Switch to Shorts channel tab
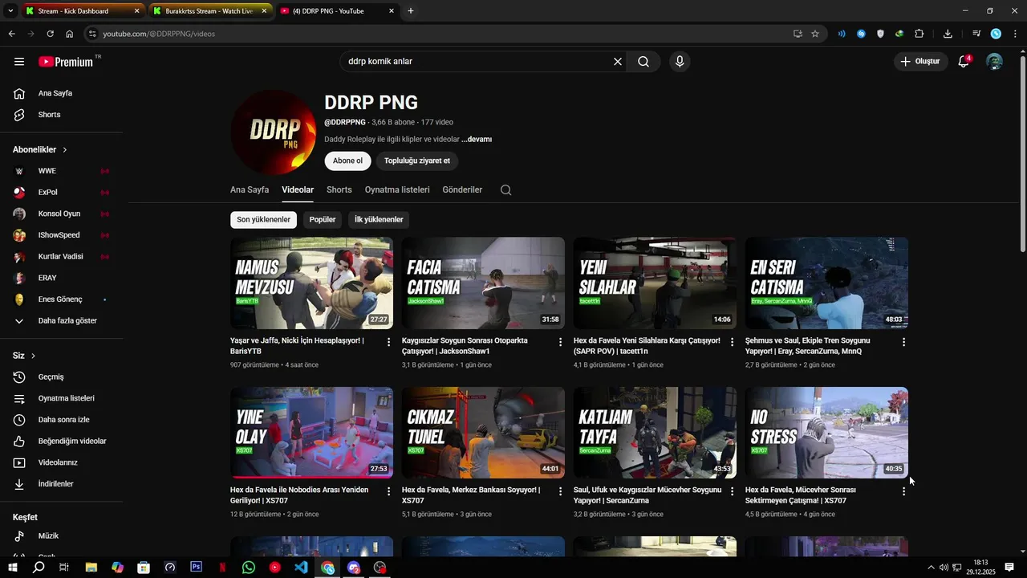Screen dimensions: 1027x578 [x=339, y=190]
